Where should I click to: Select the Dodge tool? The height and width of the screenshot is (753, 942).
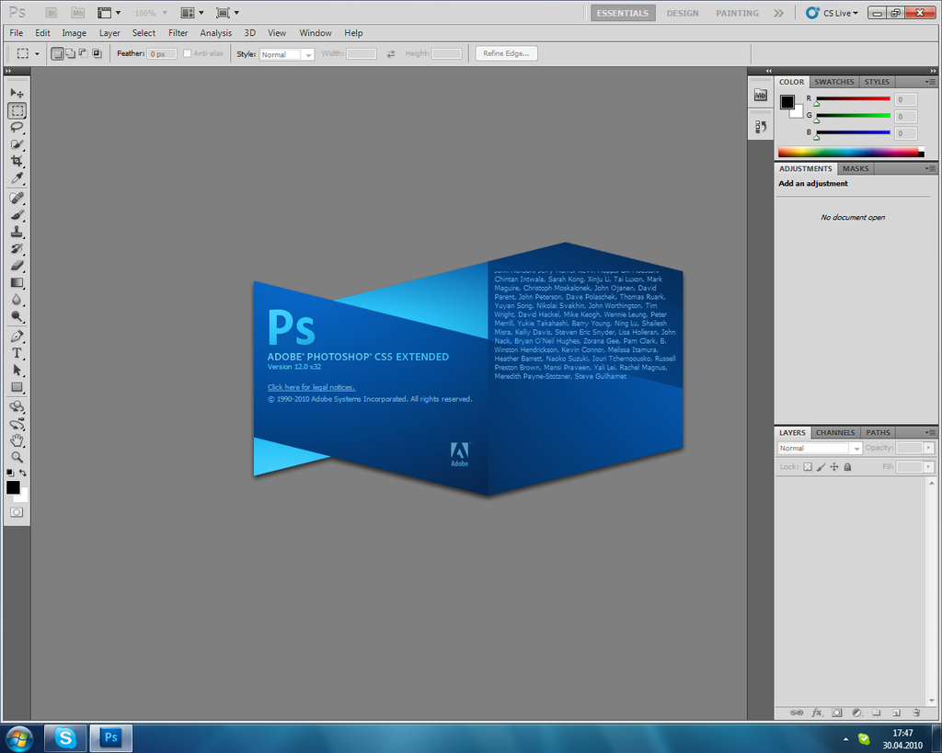(x=17, y=316)
